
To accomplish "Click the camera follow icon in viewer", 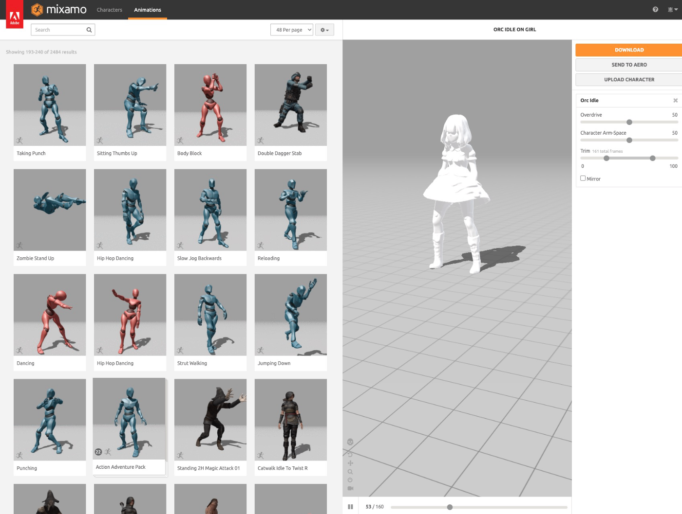I will pos(350,488).
